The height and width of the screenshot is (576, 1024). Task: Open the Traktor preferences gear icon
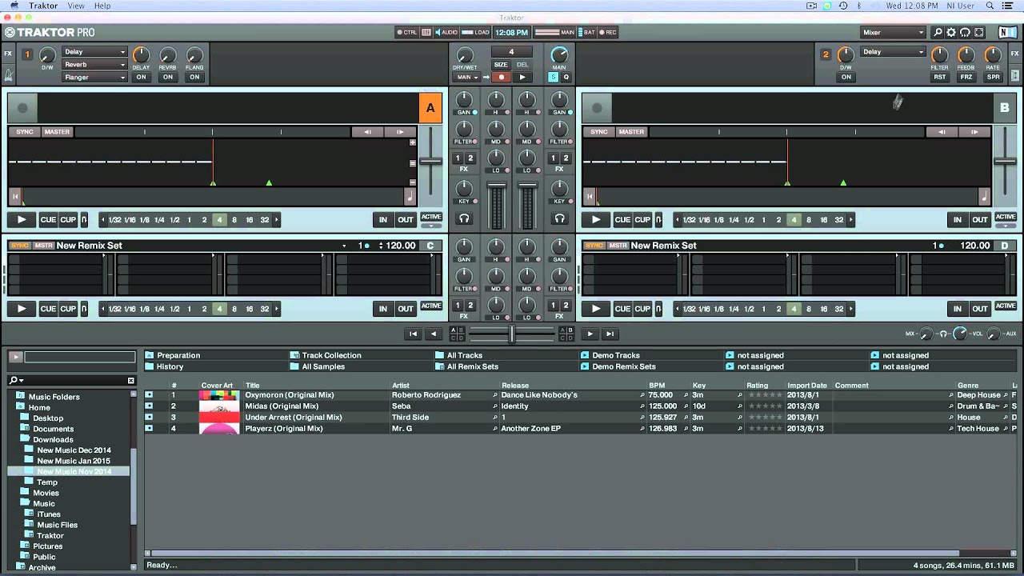[951, 33]
